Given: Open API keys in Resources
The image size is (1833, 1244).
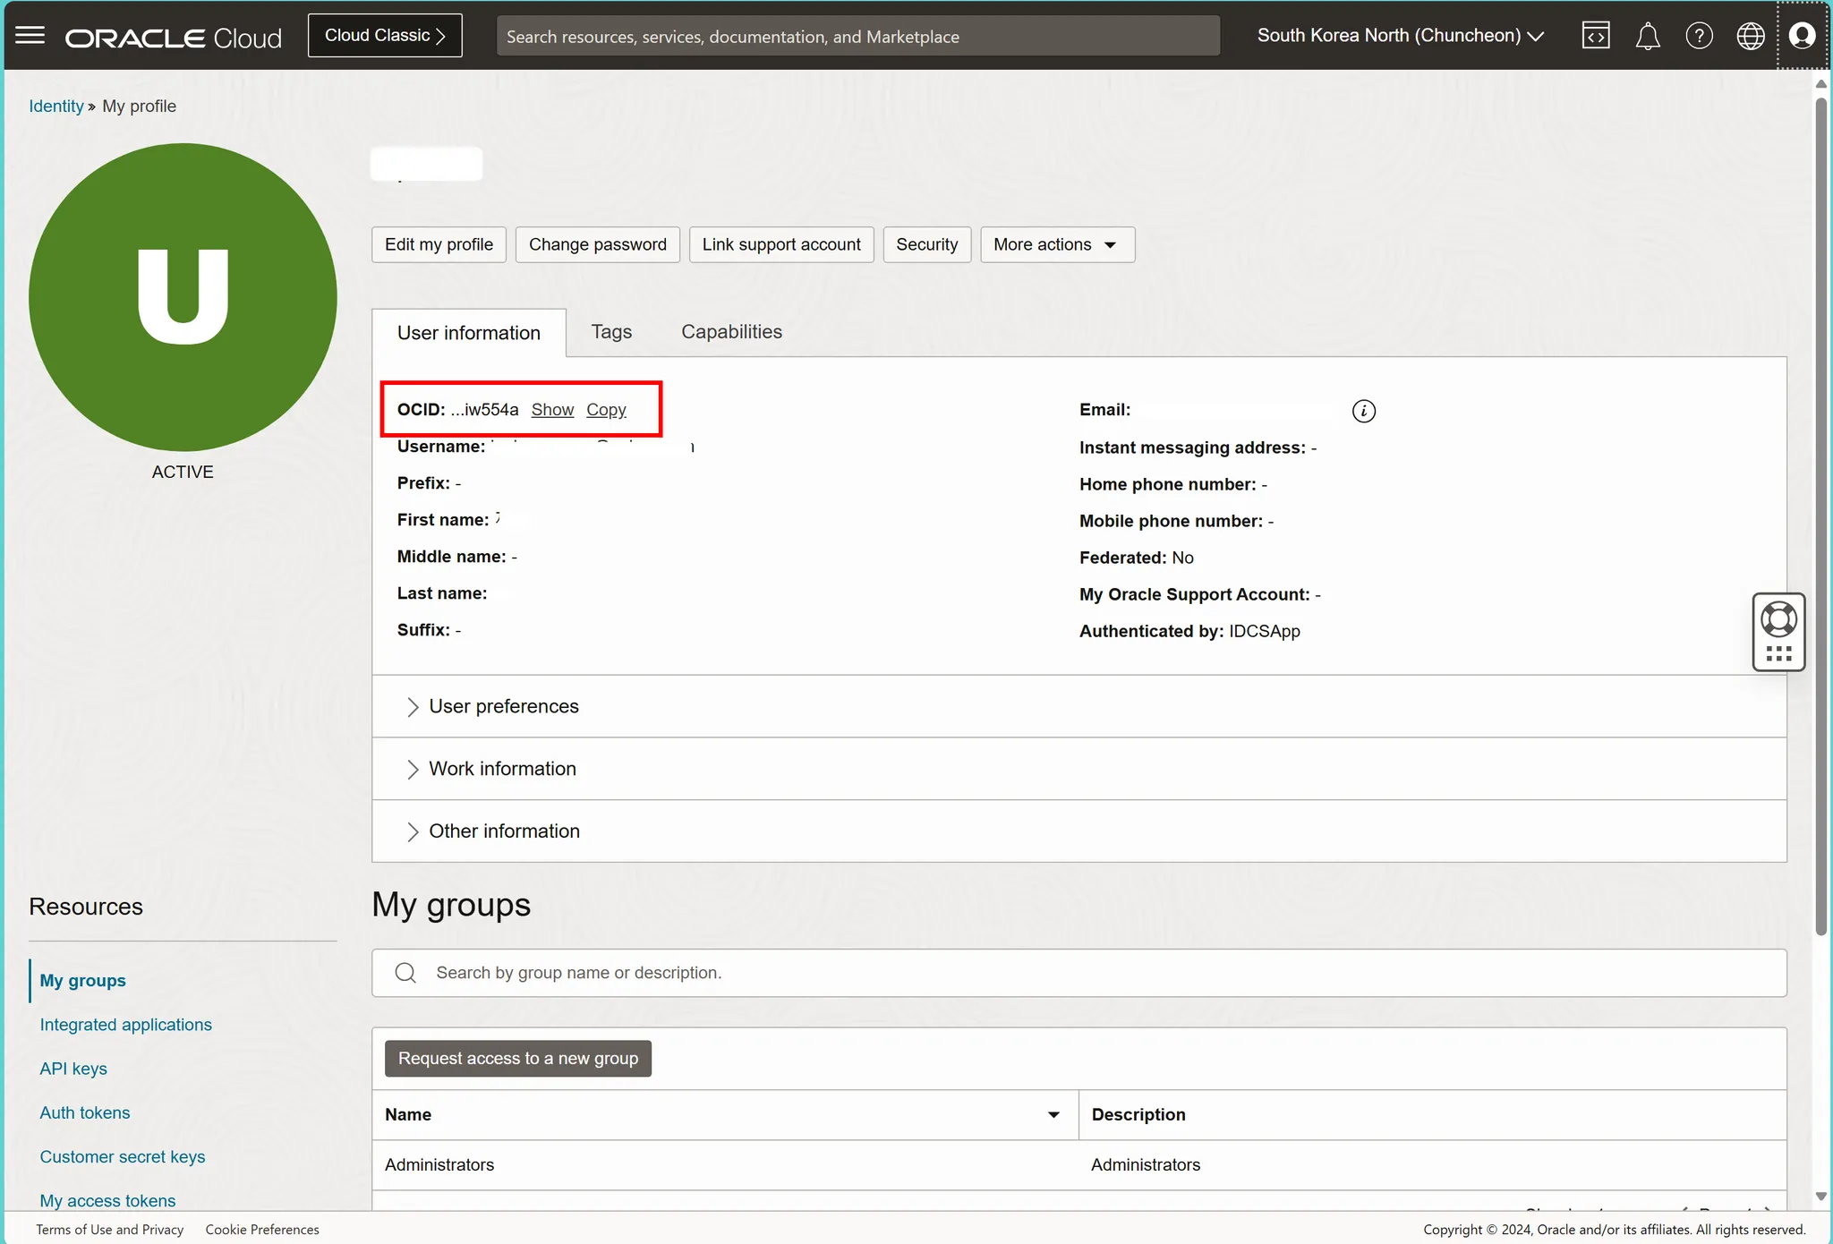Looking at the screenshot, I should click(x=73, y=1069).
